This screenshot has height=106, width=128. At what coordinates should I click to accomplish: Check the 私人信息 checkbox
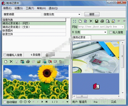pos(111,32)
